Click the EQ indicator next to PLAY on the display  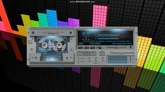tap(98, 43)
